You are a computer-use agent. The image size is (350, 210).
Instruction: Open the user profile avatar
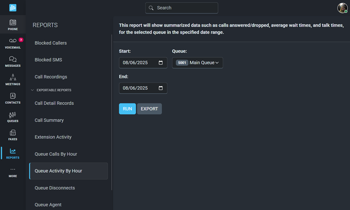(x=342, y=8)
